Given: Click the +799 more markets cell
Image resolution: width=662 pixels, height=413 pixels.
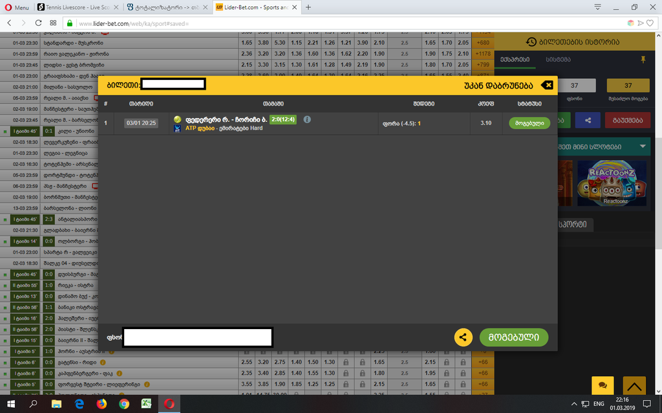Looking at the screenshot, I should [482, 65].
